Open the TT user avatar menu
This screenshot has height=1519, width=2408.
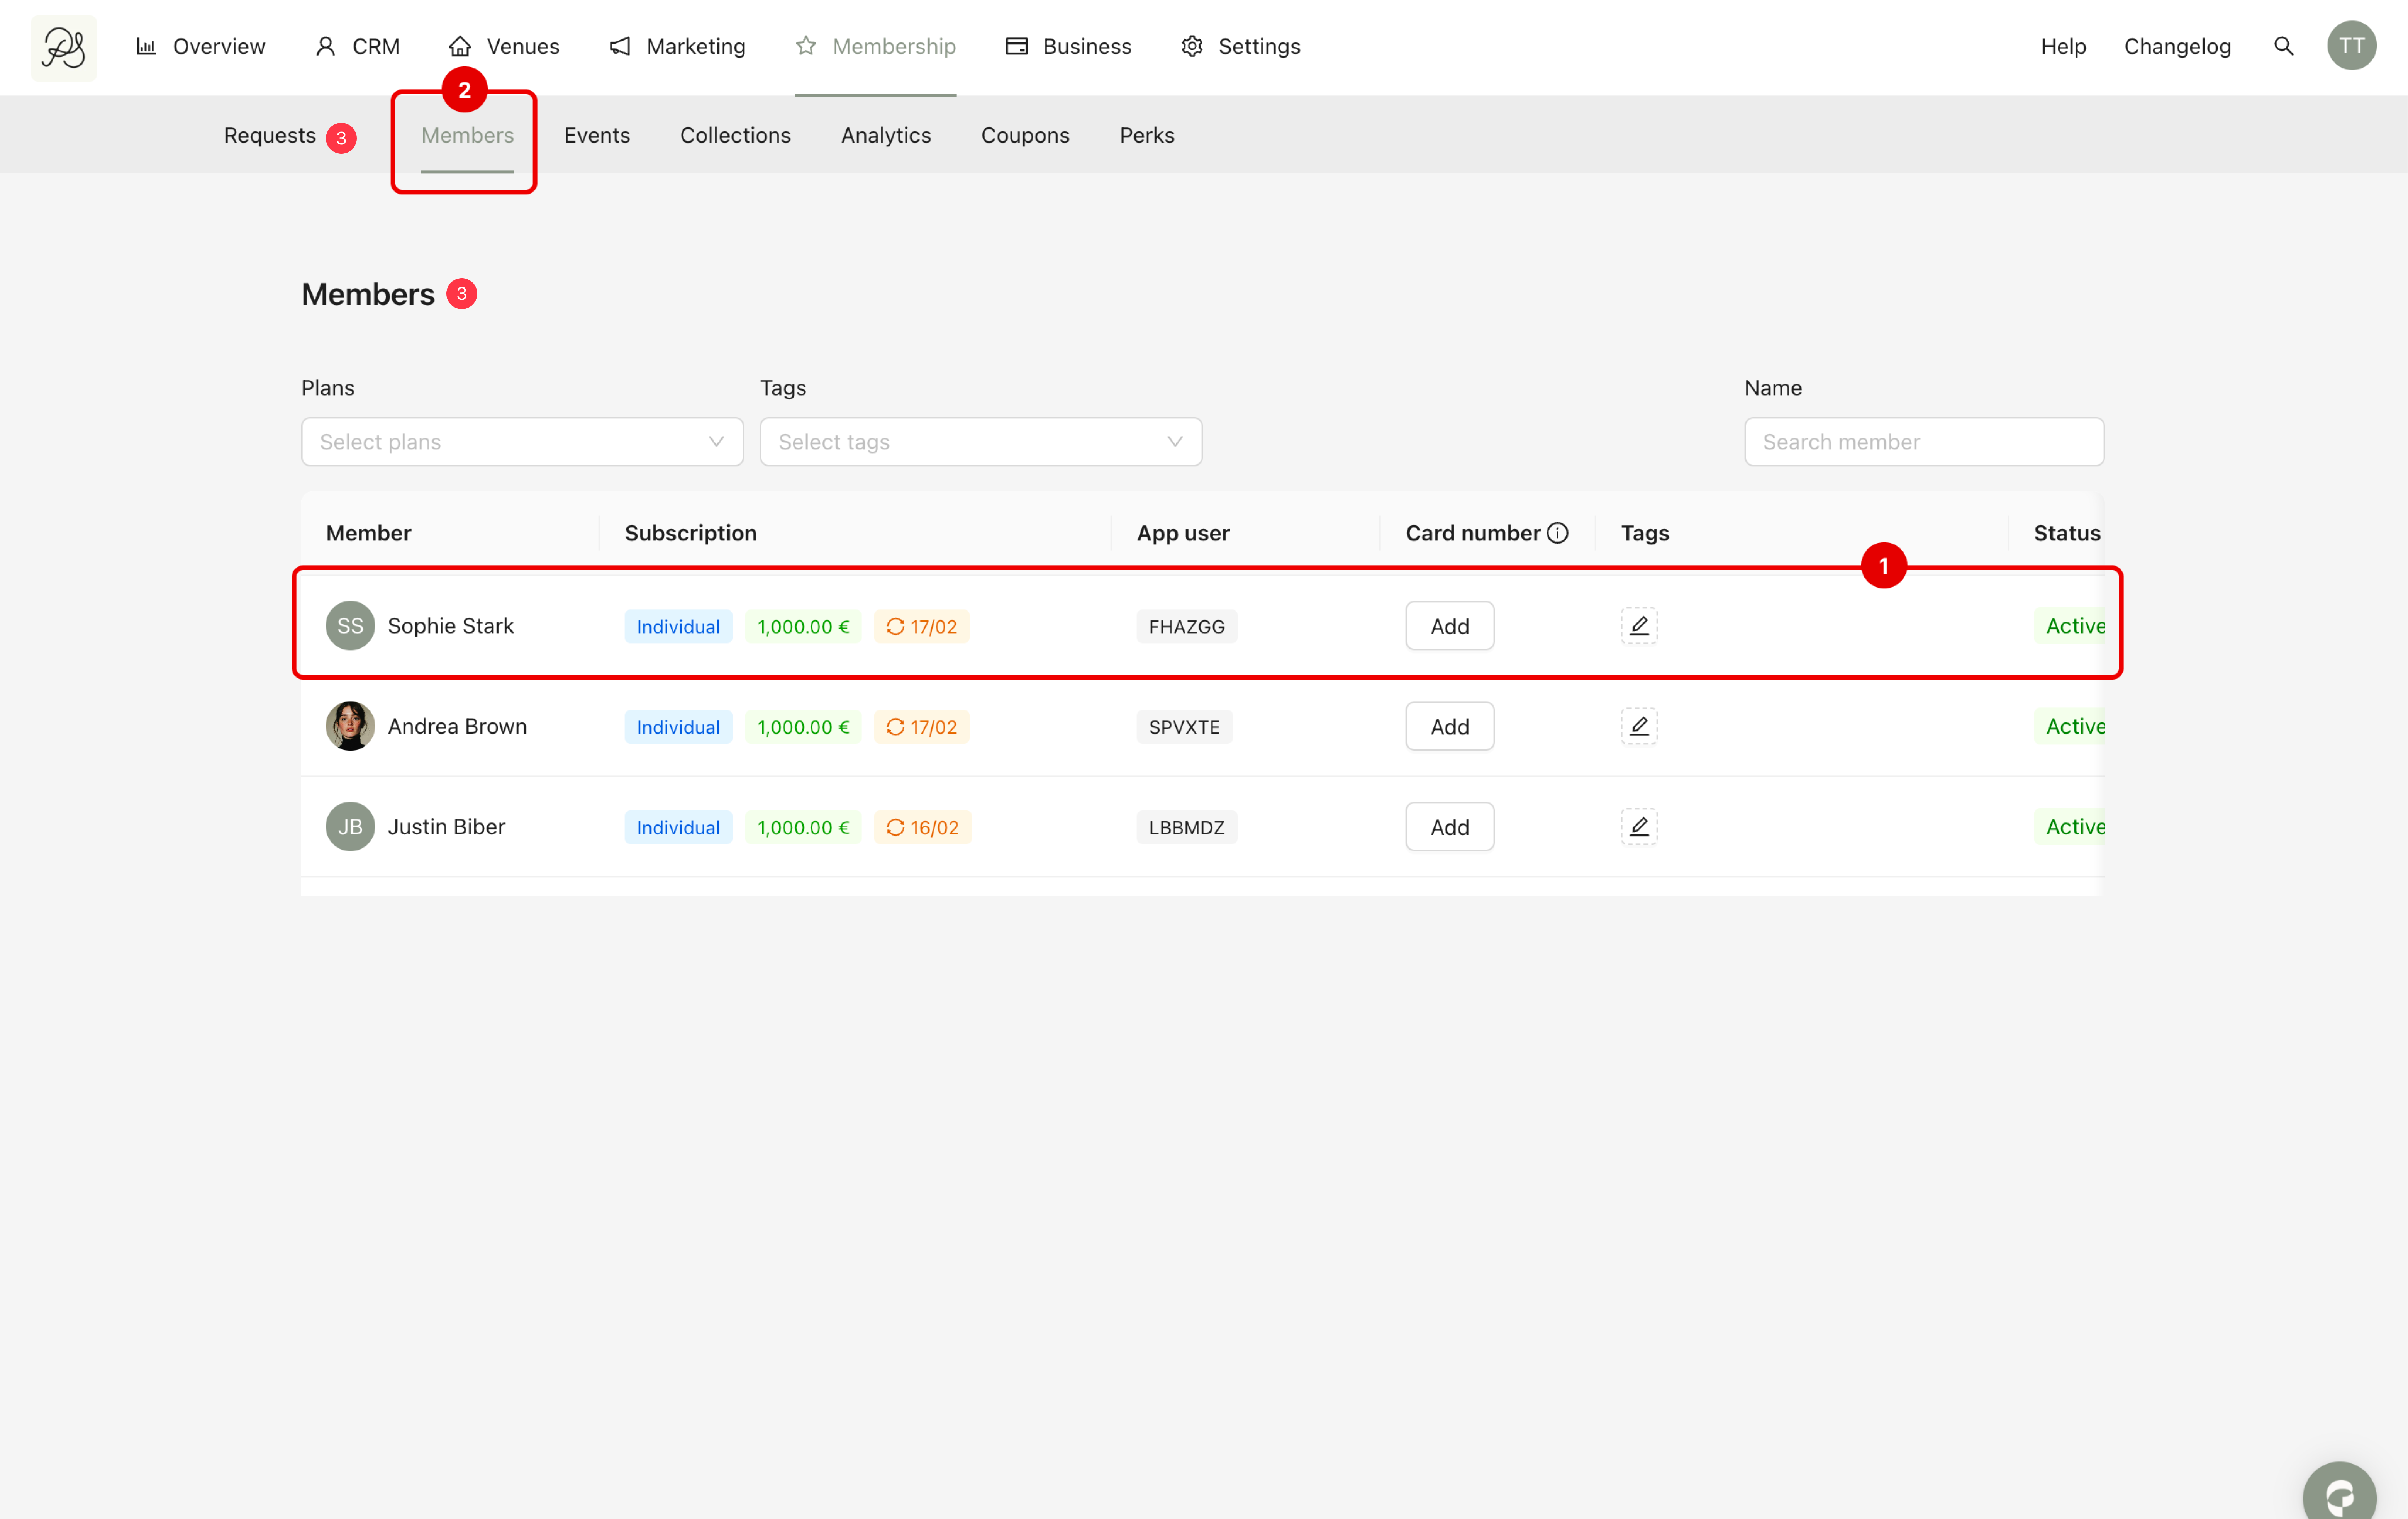coord(2351,46)
